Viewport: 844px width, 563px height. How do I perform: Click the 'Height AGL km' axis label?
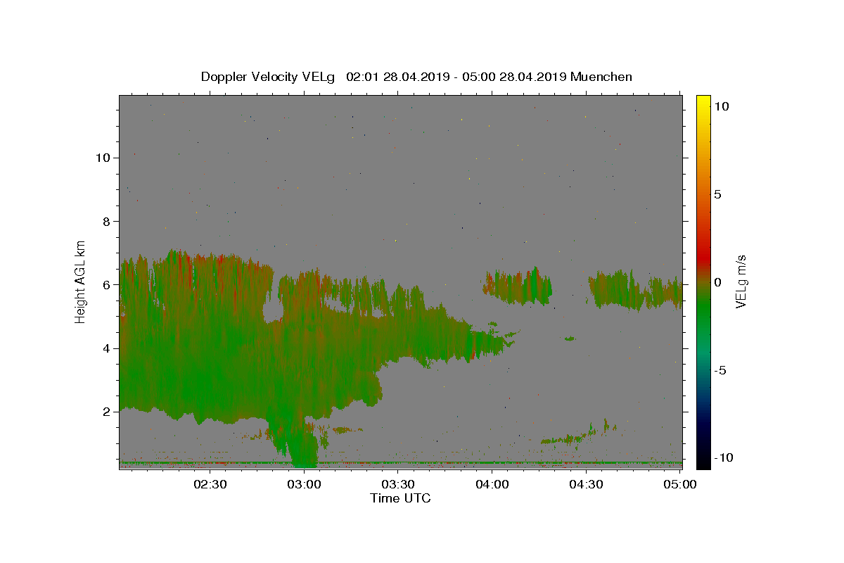pyautogui.click(x=81, y=281)
